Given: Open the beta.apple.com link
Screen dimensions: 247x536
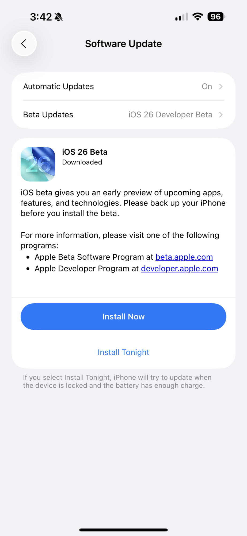Looking at the screenshot, I should click(x=184, y=257).
